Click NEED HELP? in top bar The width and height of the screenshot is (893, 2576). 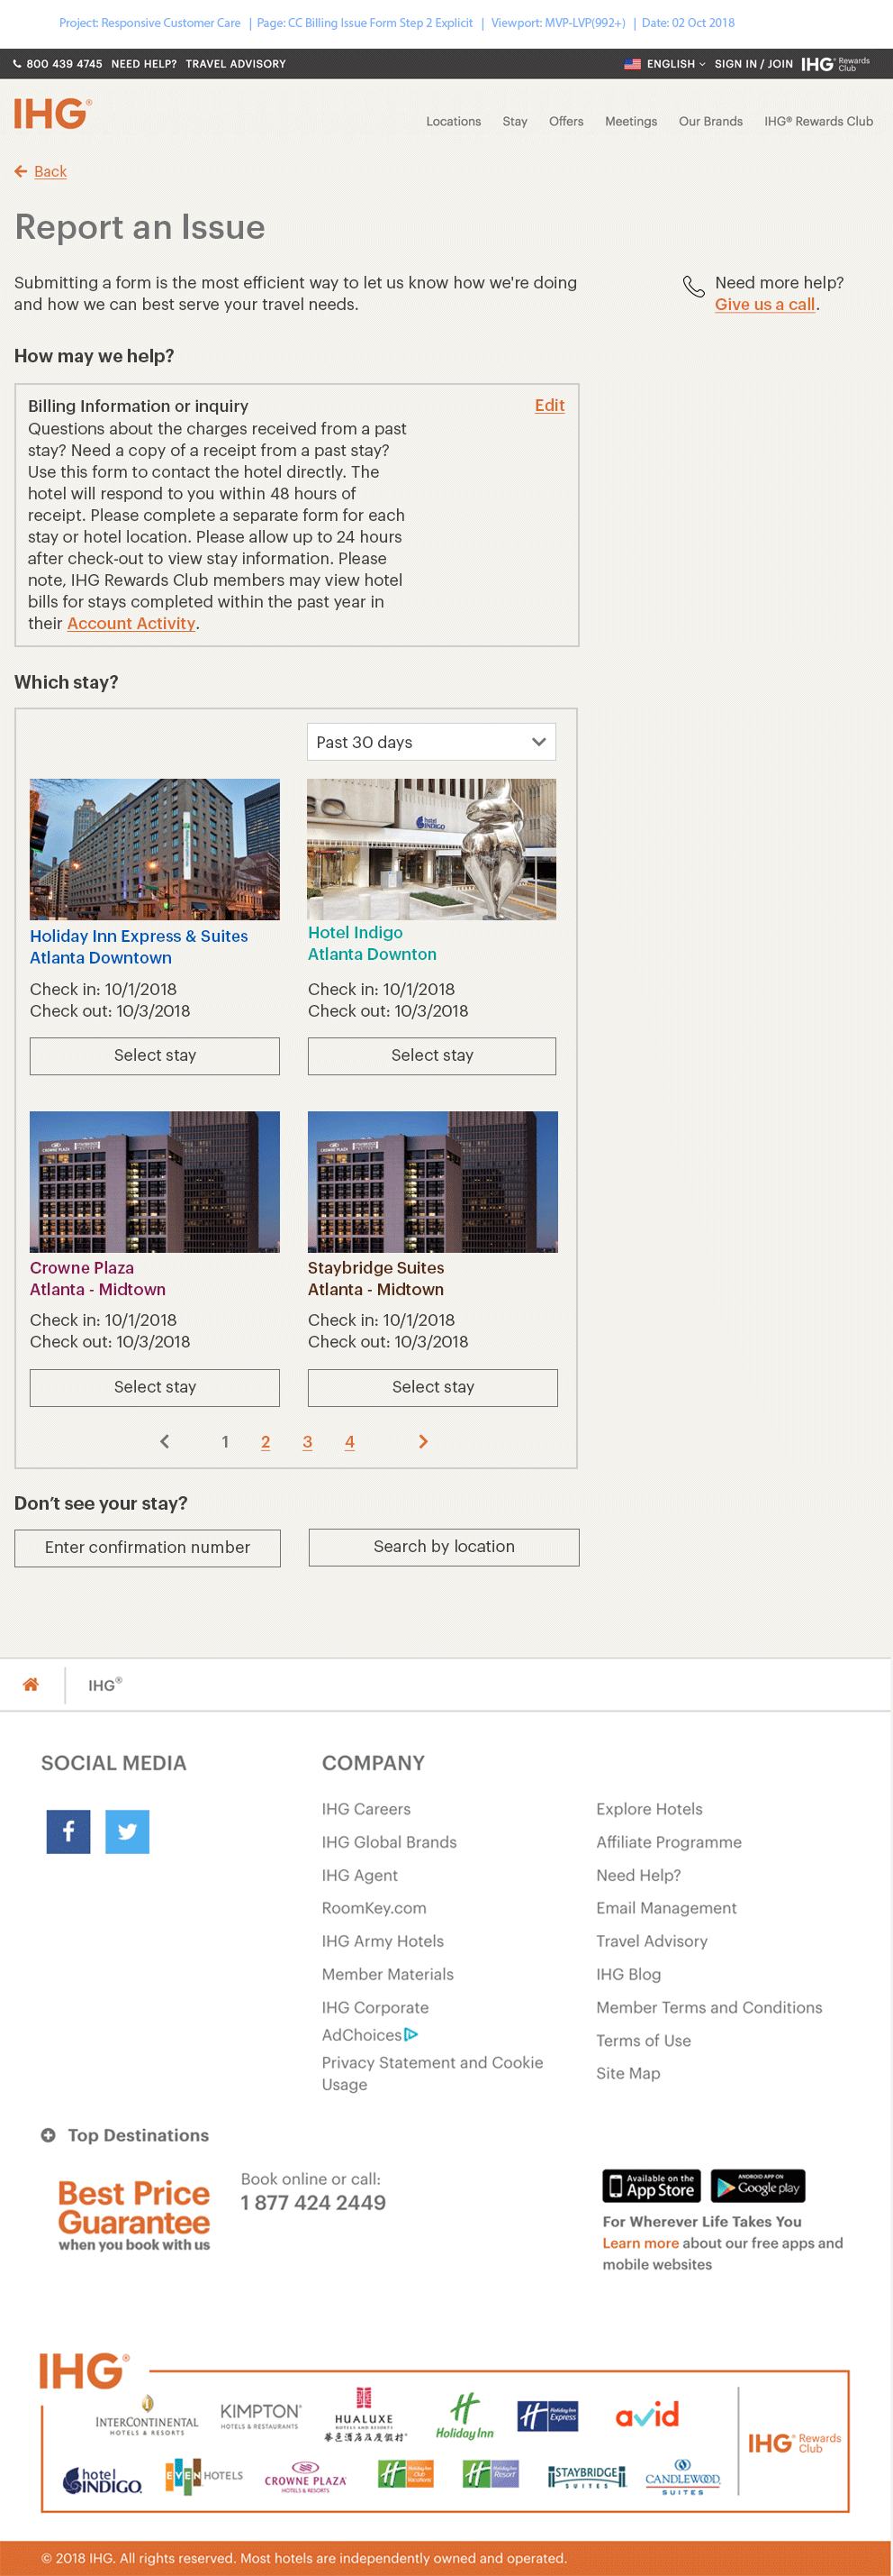pos(144,64)
